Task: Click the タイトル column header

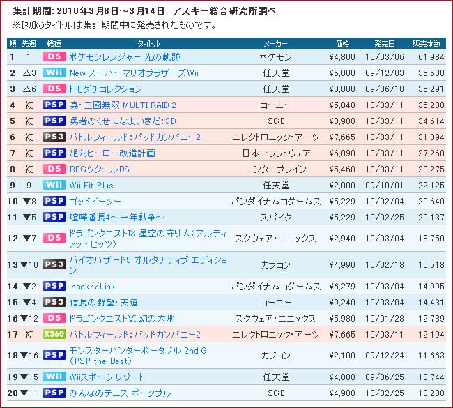Action: tap(148, 44)
